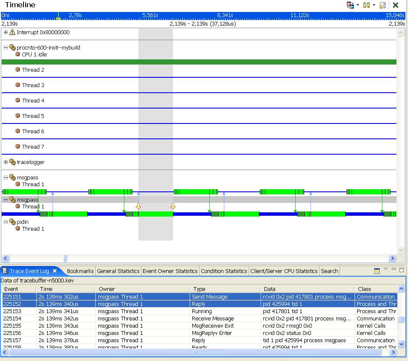Click the left yellow down-arrow selection marker
This screenshot has height=361, width=408.
click(138, 206)
